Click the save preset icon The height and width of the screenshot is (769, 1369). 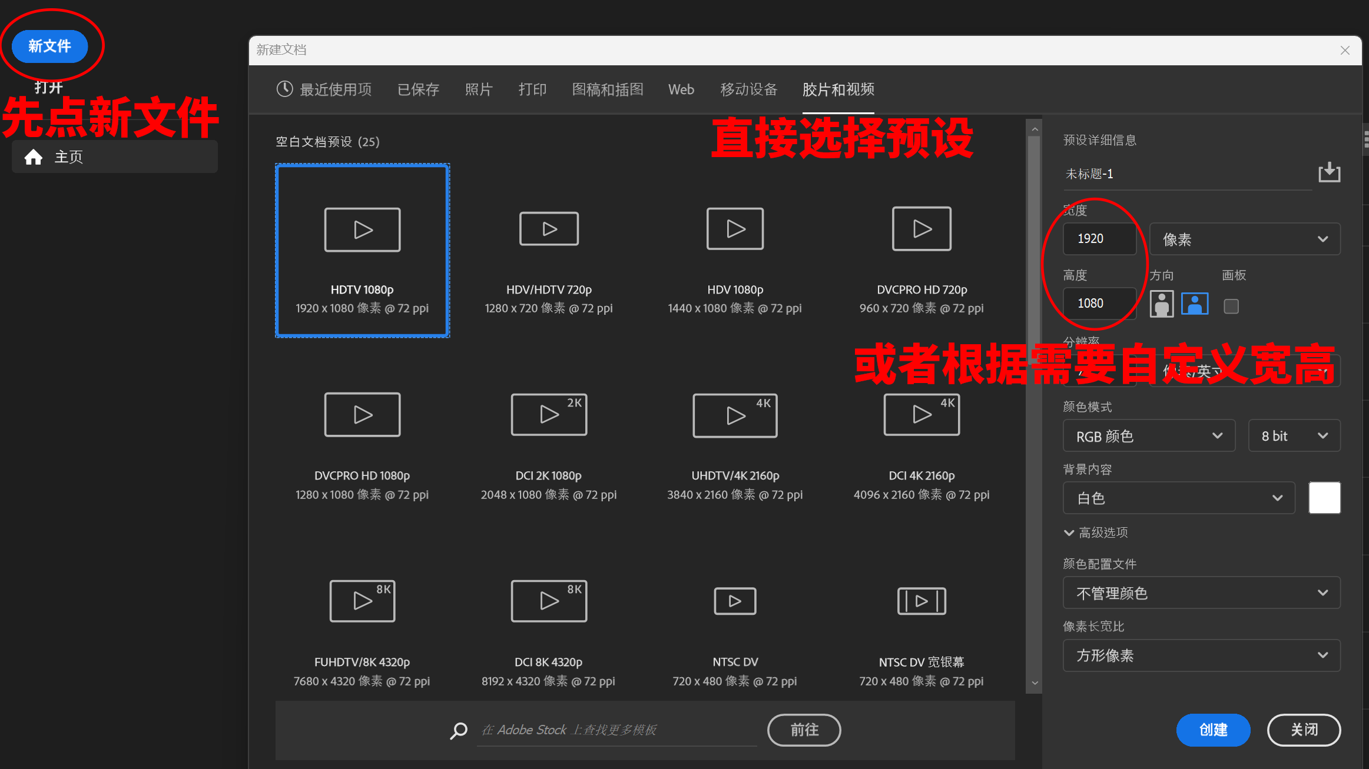(x=1329, y=172)
